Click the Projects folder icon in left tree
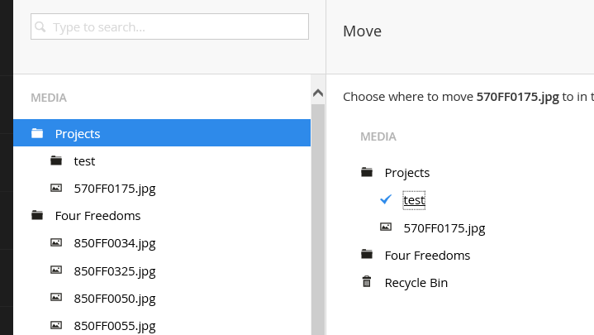 click(x=37, y=133)
